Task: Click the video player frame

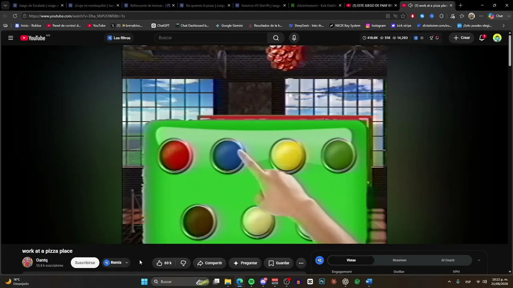Action: 254,144
